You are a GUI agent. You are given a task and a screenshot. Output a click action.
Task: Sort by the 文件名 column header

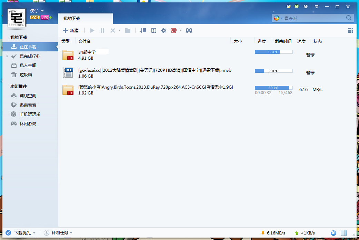click(x=84, y=41)
